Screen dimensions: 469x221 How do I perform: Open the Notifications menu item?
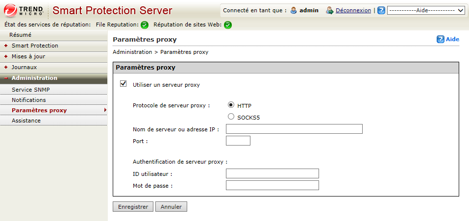[x=29, y=100]
